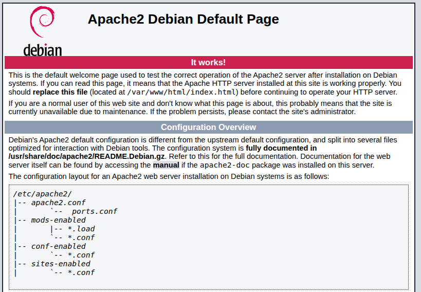The image size is (421, 292).
Task: Open the manual link
Action: point(166,165)
